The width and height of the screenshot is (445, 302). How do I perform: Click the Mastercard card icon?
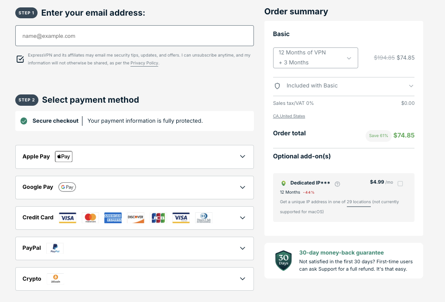click(x=90, y=218)
